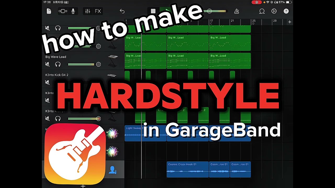335x188 pixels.
Task: Tap bar 25 marker on ruler
Action: tap(254, 21)
